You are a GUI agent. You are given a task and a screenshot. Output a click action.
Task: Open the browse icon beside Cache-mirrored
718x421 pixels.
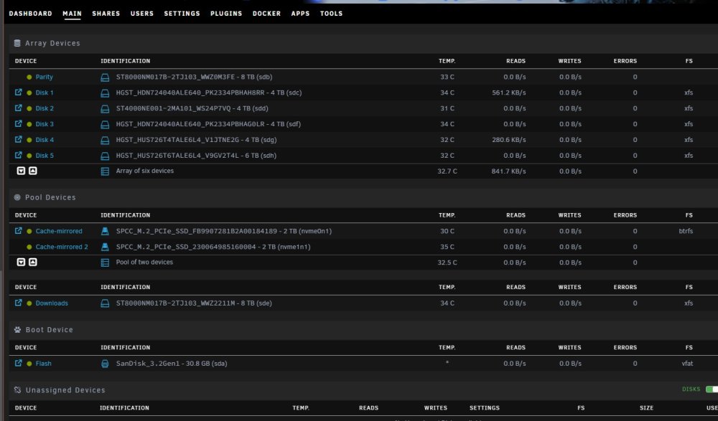[x=19, y=231]
